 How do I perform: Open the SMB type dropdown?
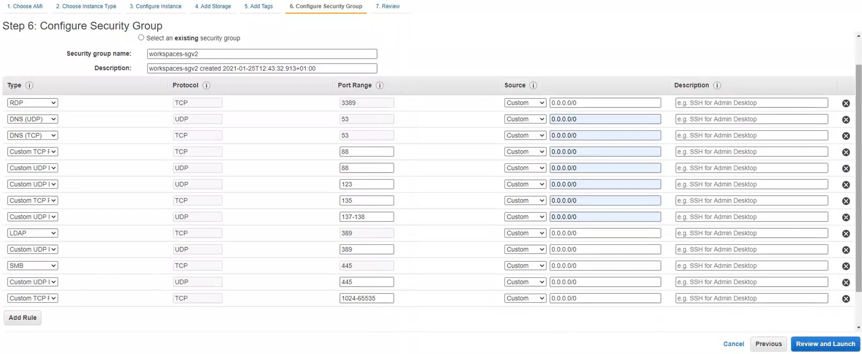[x=32, y=266]
